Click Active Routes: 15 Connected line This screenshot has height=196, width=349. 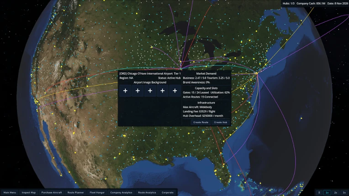point(201,97)
